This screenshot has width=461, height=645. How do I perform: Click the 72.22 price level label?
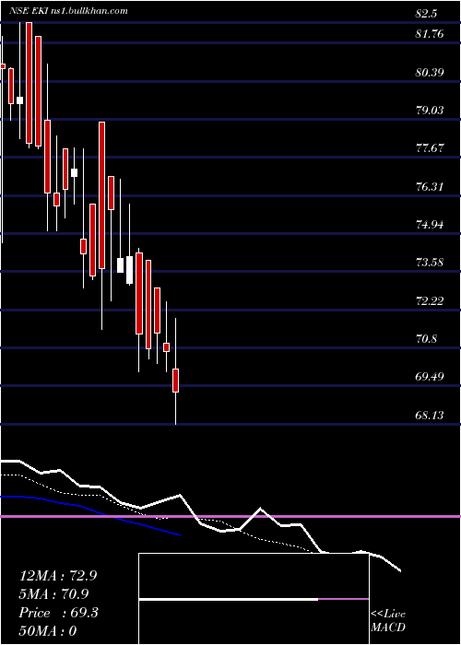(430, 301)
